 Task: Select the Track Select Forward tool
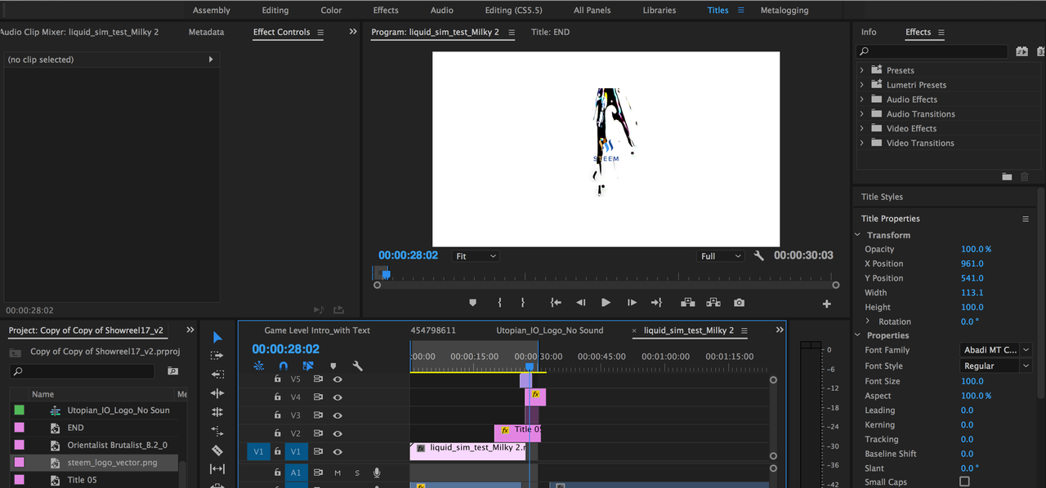(x=217, y=356)
